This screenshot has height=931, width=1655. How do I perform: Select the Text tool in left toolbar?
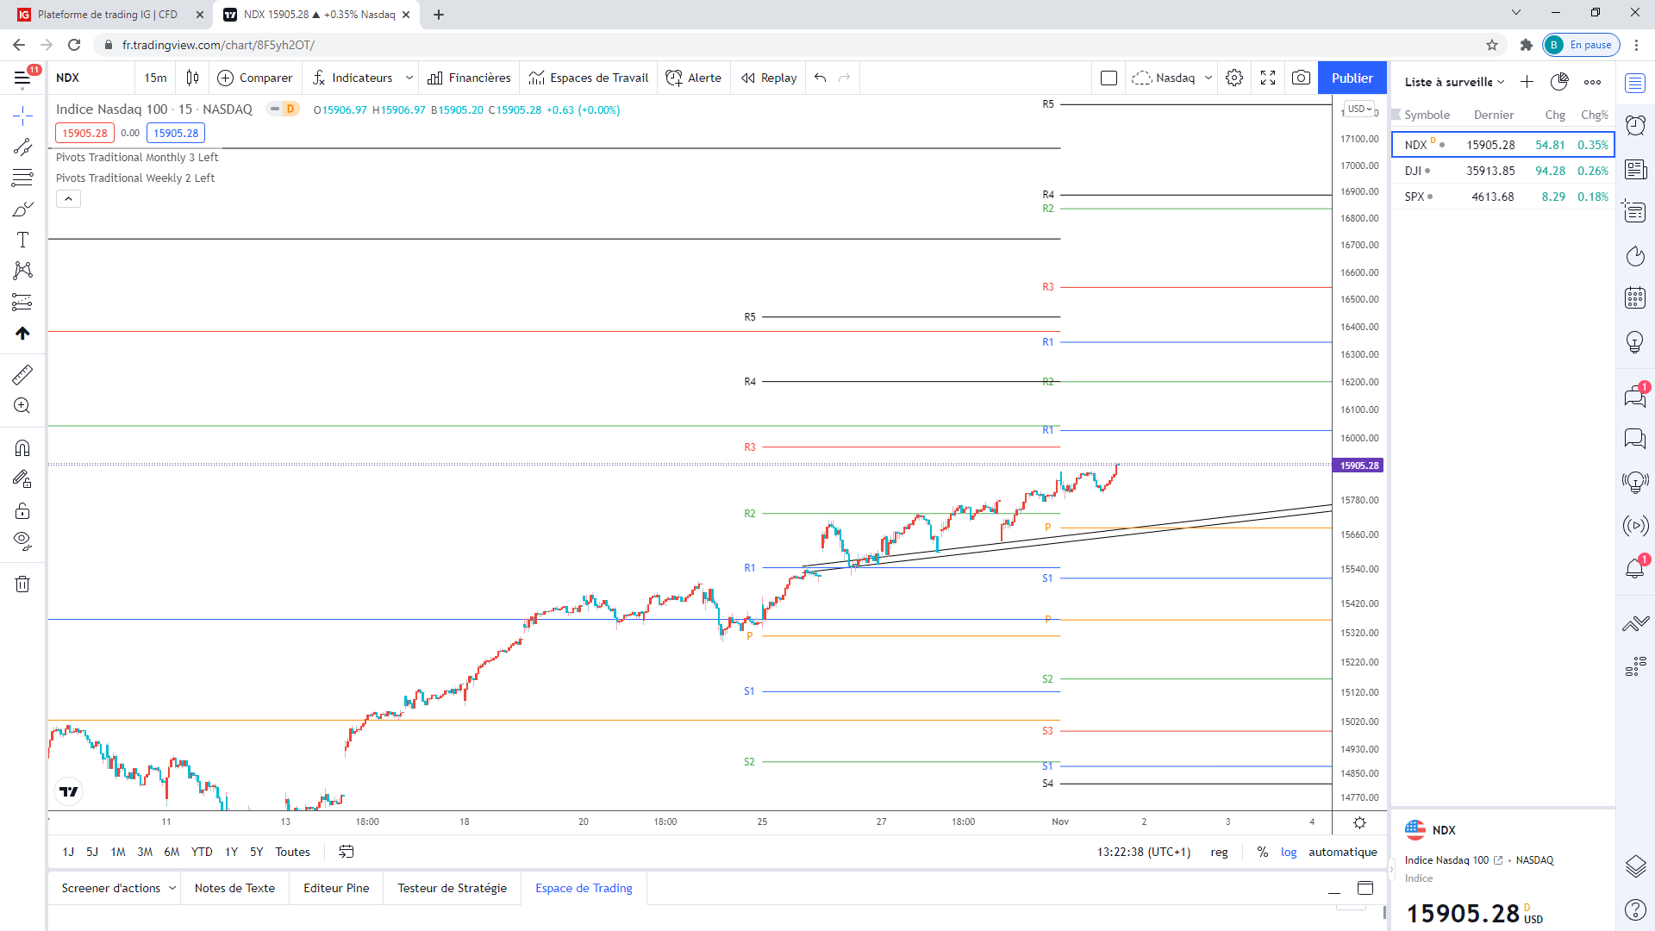pos(22,240)
